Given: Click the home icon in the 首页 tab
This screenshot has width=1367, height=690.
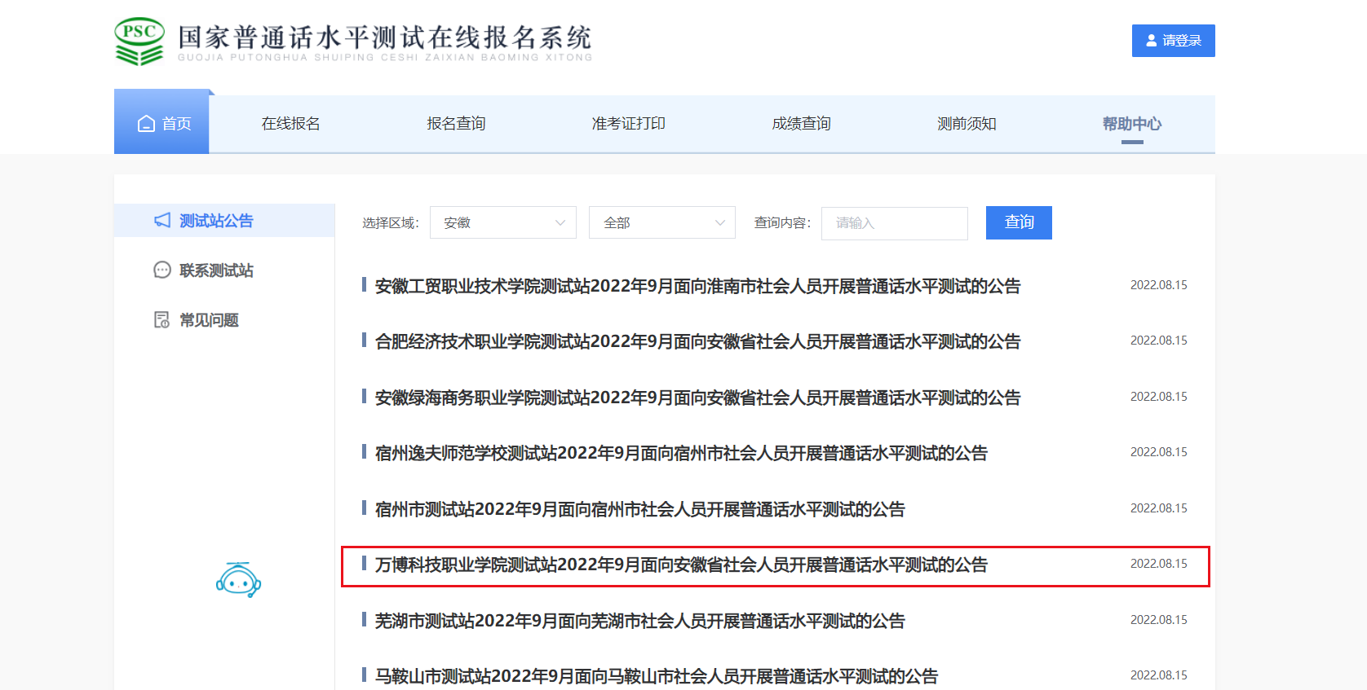Looking at the screenshot, I should coord(146,124).
